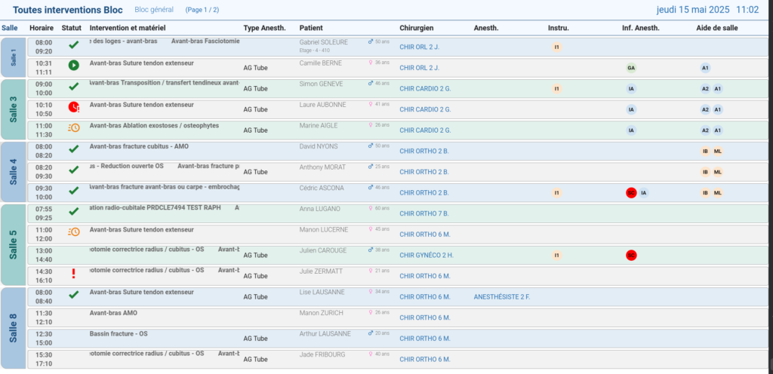Screen dimensions: 773x374
Task: Click the Bloc général filter label
Action: [x=153, y=10]
